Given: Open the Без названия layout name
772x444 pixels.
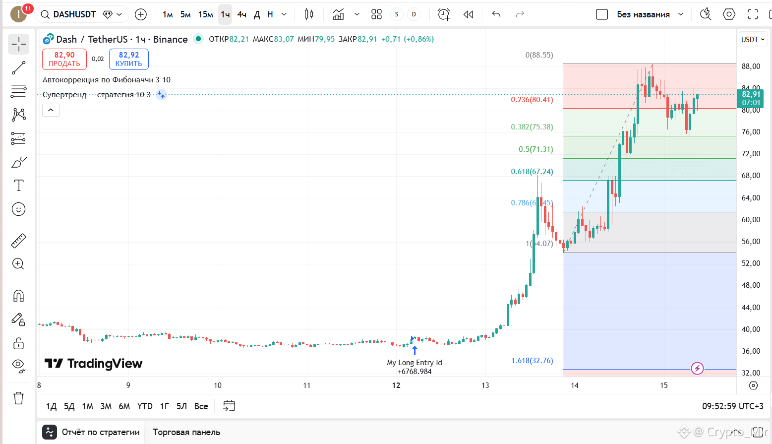Looking at the screenshot, I should 643,14.
